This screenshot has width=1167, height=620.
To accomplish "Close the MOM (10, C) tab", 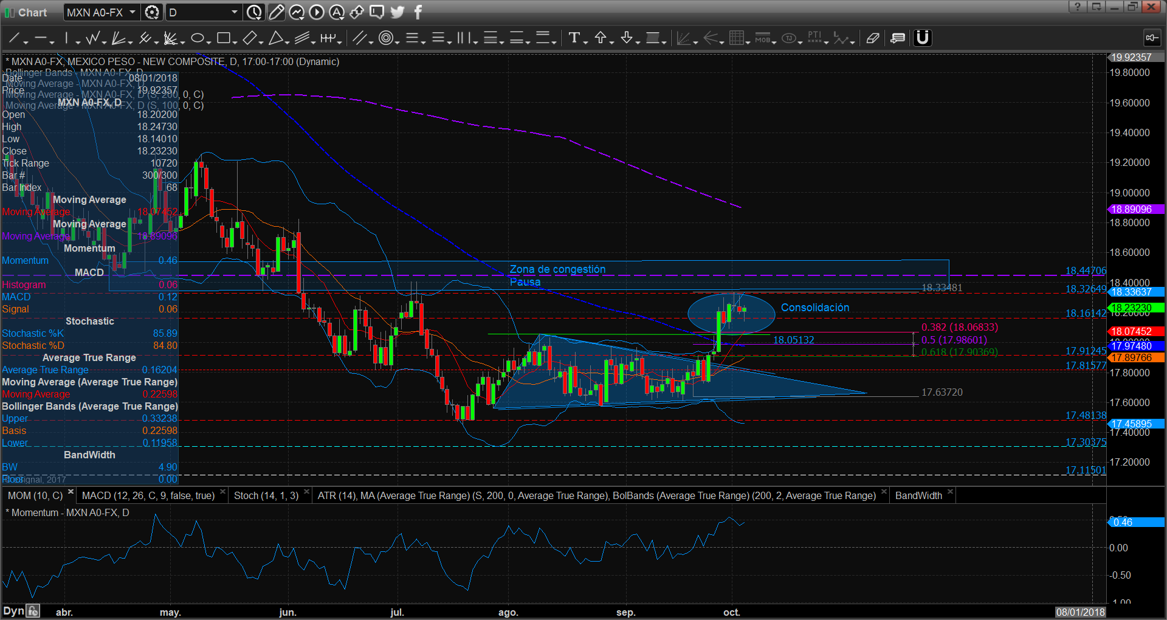I will pos(71,492).
